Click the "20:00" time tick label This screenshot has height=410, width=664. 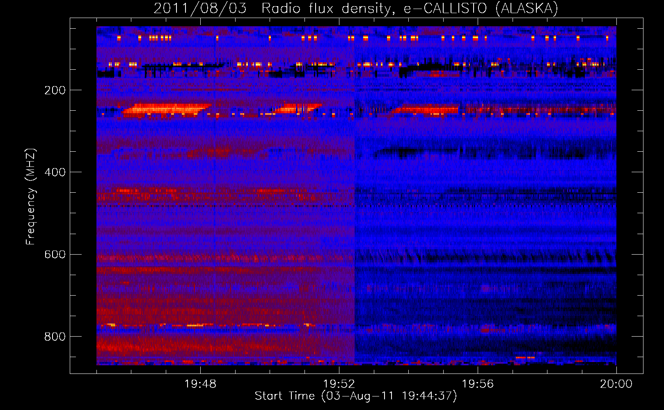pyautogui.click(x=616, y=384)
